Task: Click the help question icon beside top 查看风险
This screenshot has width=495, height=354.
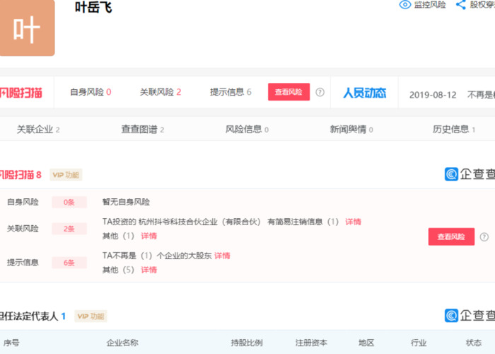Action: coord(320,92)
